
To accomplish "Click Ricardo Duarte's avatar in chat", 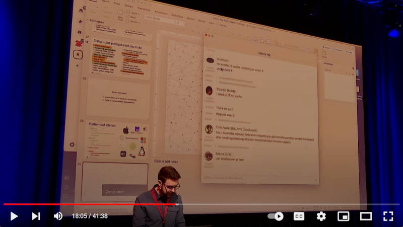I will 209,91.
